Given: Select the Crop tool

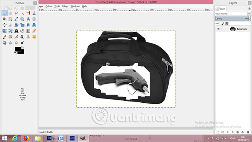Looking at the screenshot, I should point(10,25).
